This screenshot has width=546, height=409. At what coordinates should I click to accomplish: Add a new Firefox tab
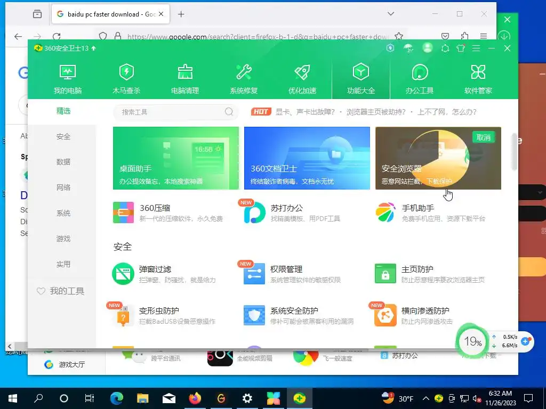tap(181, 14)
